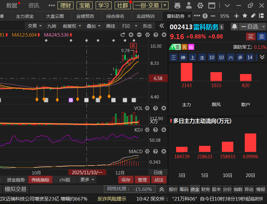Open MACD indicator settings gear
The width and height of the screenshot is (267, 204).
pos(147,151)
